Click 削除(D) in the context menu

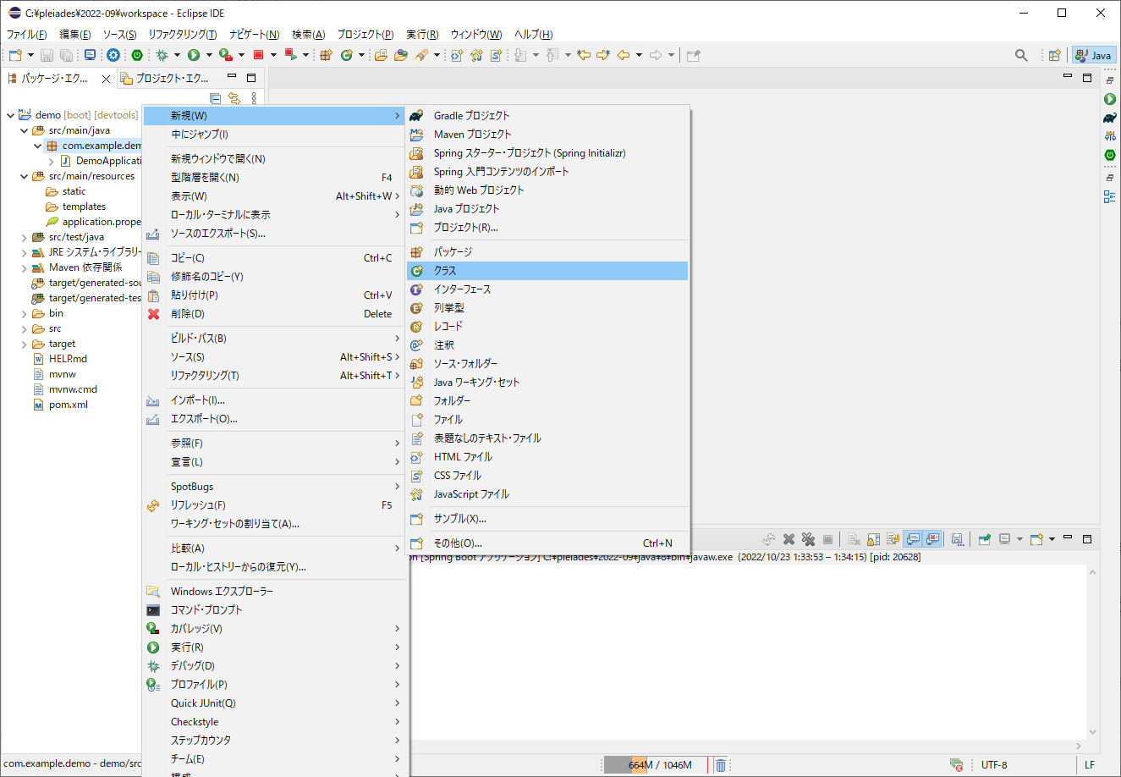(x=275, y=314)
